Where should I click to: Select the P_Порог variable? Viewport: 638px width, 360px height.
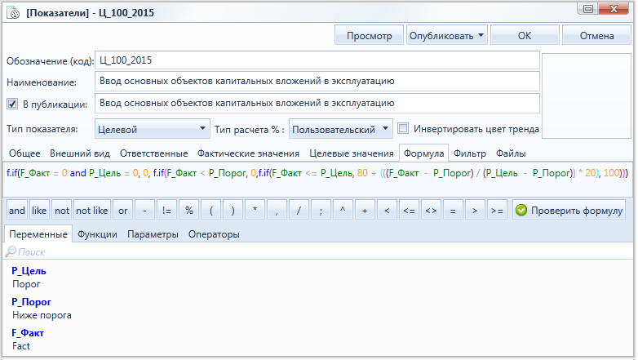(x=31, y=302)
